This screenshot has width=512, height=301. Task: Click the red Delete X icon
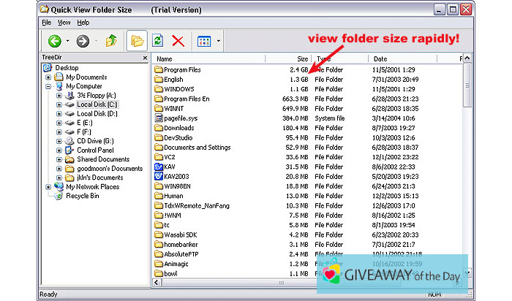tap(178, 40)
